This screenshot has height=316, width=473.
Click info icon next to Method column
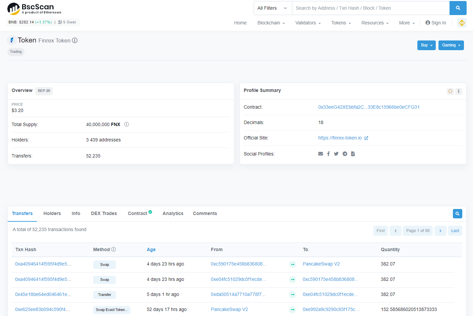pos(114,249)
